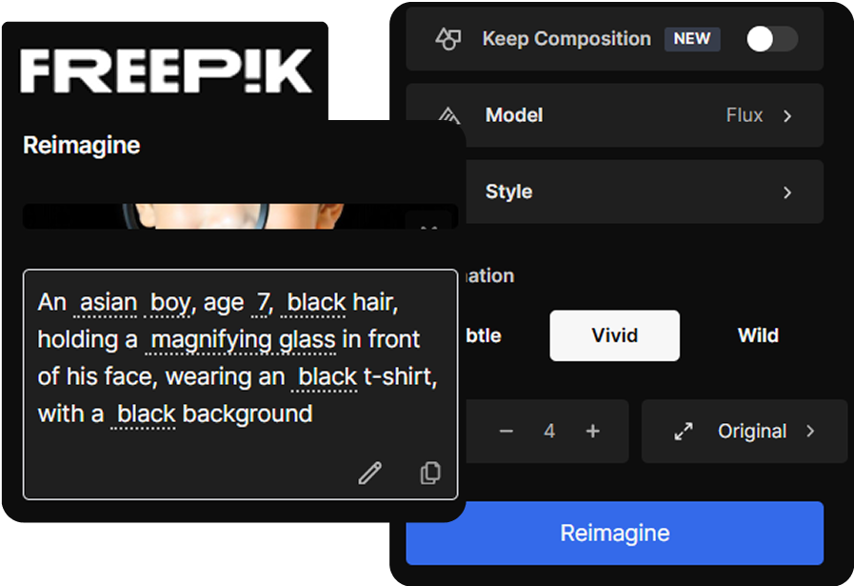Click underlined 'magnifying glass' in prompt
The height and width of the screenshot is (586, 854).
(x=243, y=340)
